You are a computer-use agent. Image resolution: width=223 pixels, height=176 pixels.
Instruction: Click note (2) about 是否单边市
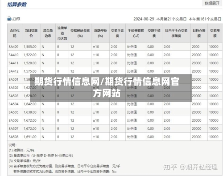point(41,156)
